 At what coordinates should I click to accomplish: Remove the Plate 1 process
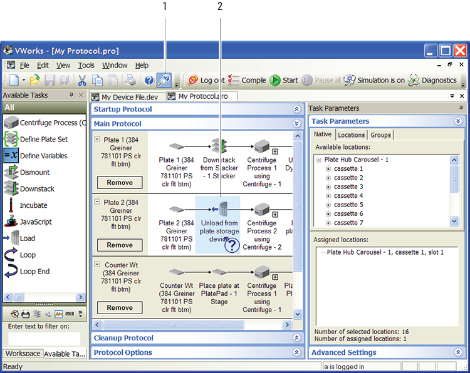(120, 183)
